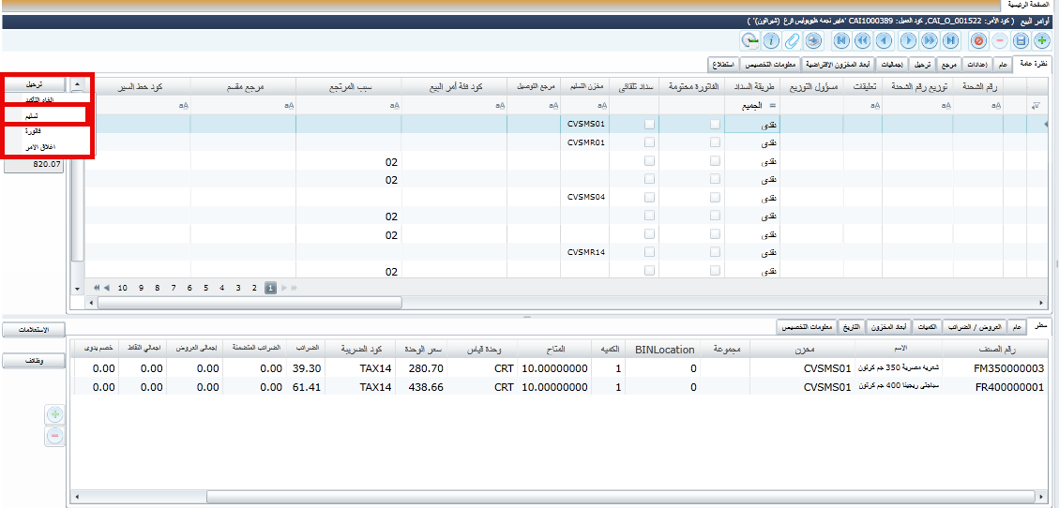This screenshot has height=508, width=1059.
Task: Toggle automatic payment checkbox in first row
Action: pos(649,125)
